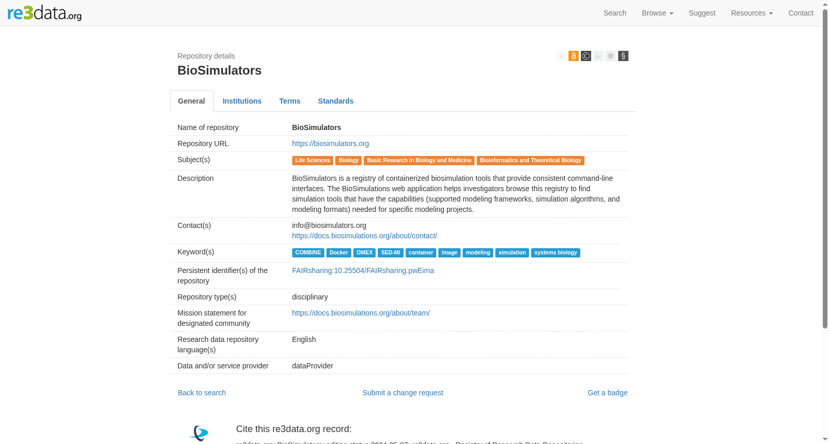Open the Standards tab
The width and height of the screenshot is (829, 444).
(x=336, y=101)
